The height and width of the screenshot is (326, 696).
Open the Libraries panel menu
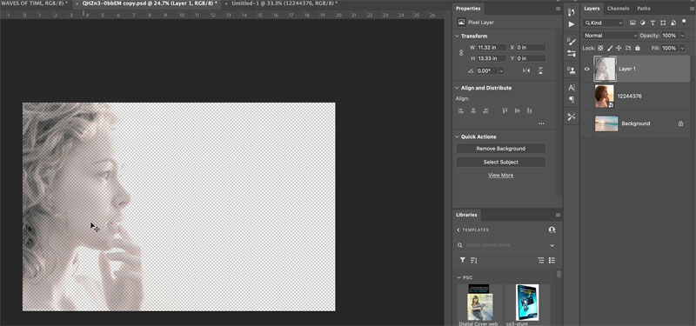click(x=558, y=215)
